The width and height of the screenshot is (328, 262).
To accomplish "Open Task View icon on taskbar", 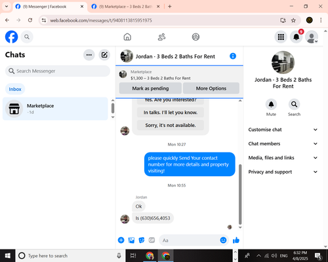I will point(133,255).
